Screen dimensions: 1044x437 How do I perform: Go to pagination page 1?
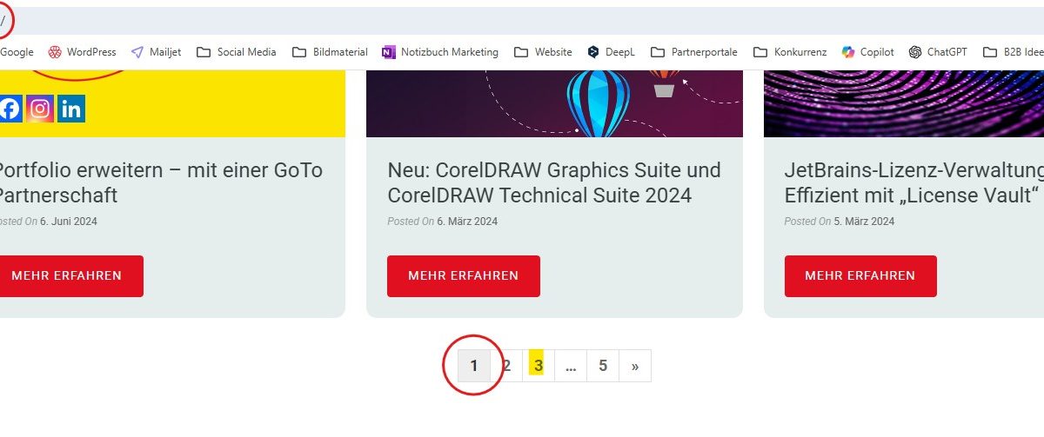(x=474, y=366)
